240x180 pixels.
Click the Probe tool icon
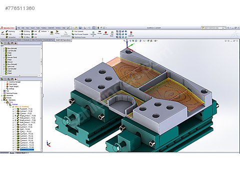click(x=2, y=32)
